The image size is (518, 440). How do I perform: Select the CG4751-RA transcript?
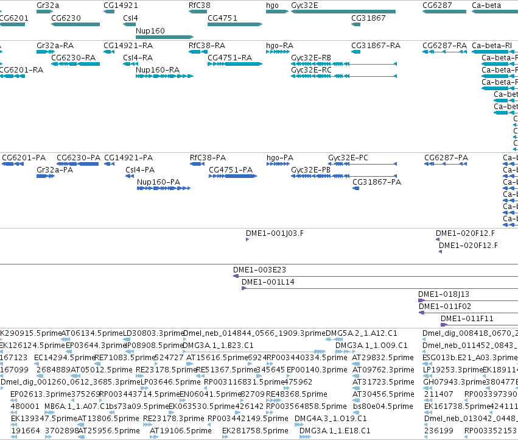235,64
